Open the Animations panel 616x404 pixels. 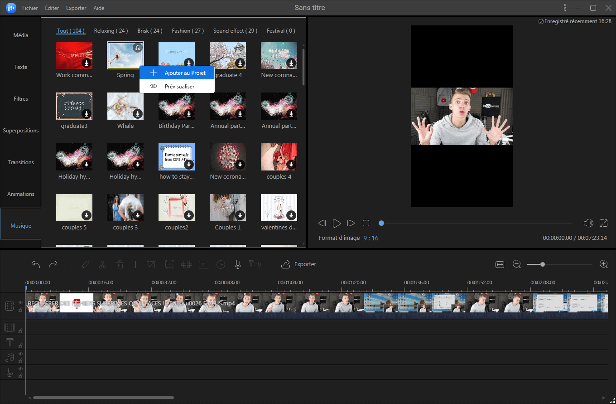tap(20, 194)
